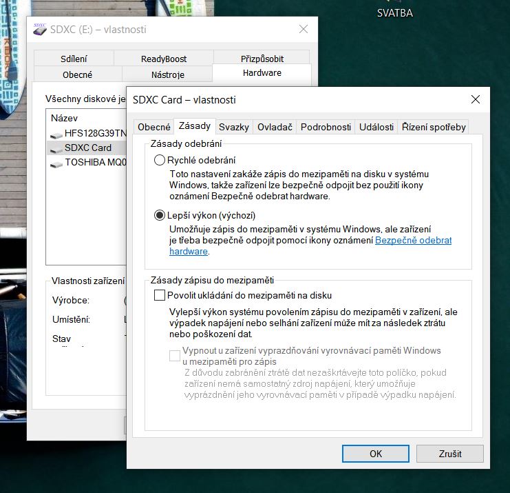
Task: Open Přizpůsobit tab in SDXC (E:) window
Action: [262, 59]
